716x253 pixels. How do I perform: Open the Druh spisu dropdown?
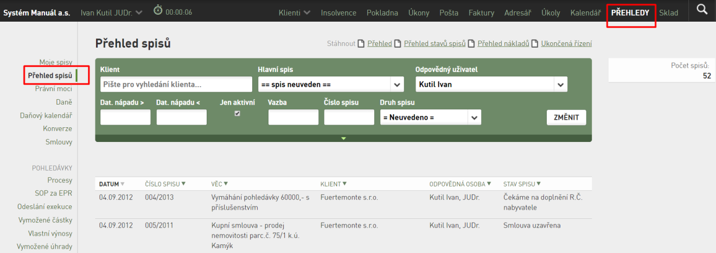pos(475,117)
